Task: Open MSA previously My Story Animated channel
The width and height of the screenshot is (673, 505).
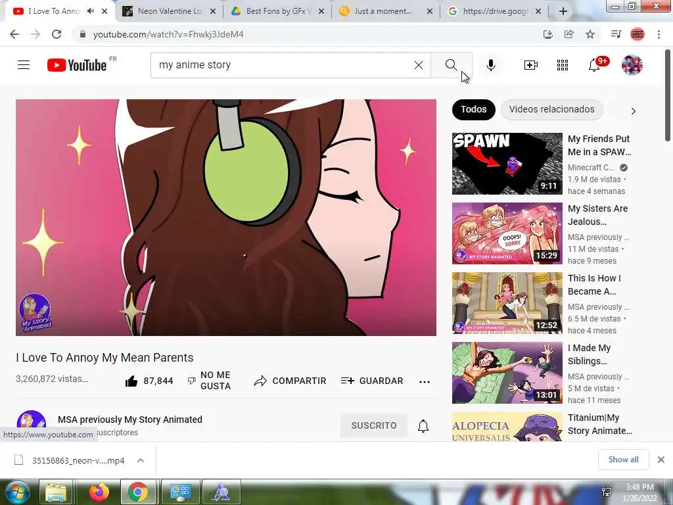Action: tap(130, 420)
